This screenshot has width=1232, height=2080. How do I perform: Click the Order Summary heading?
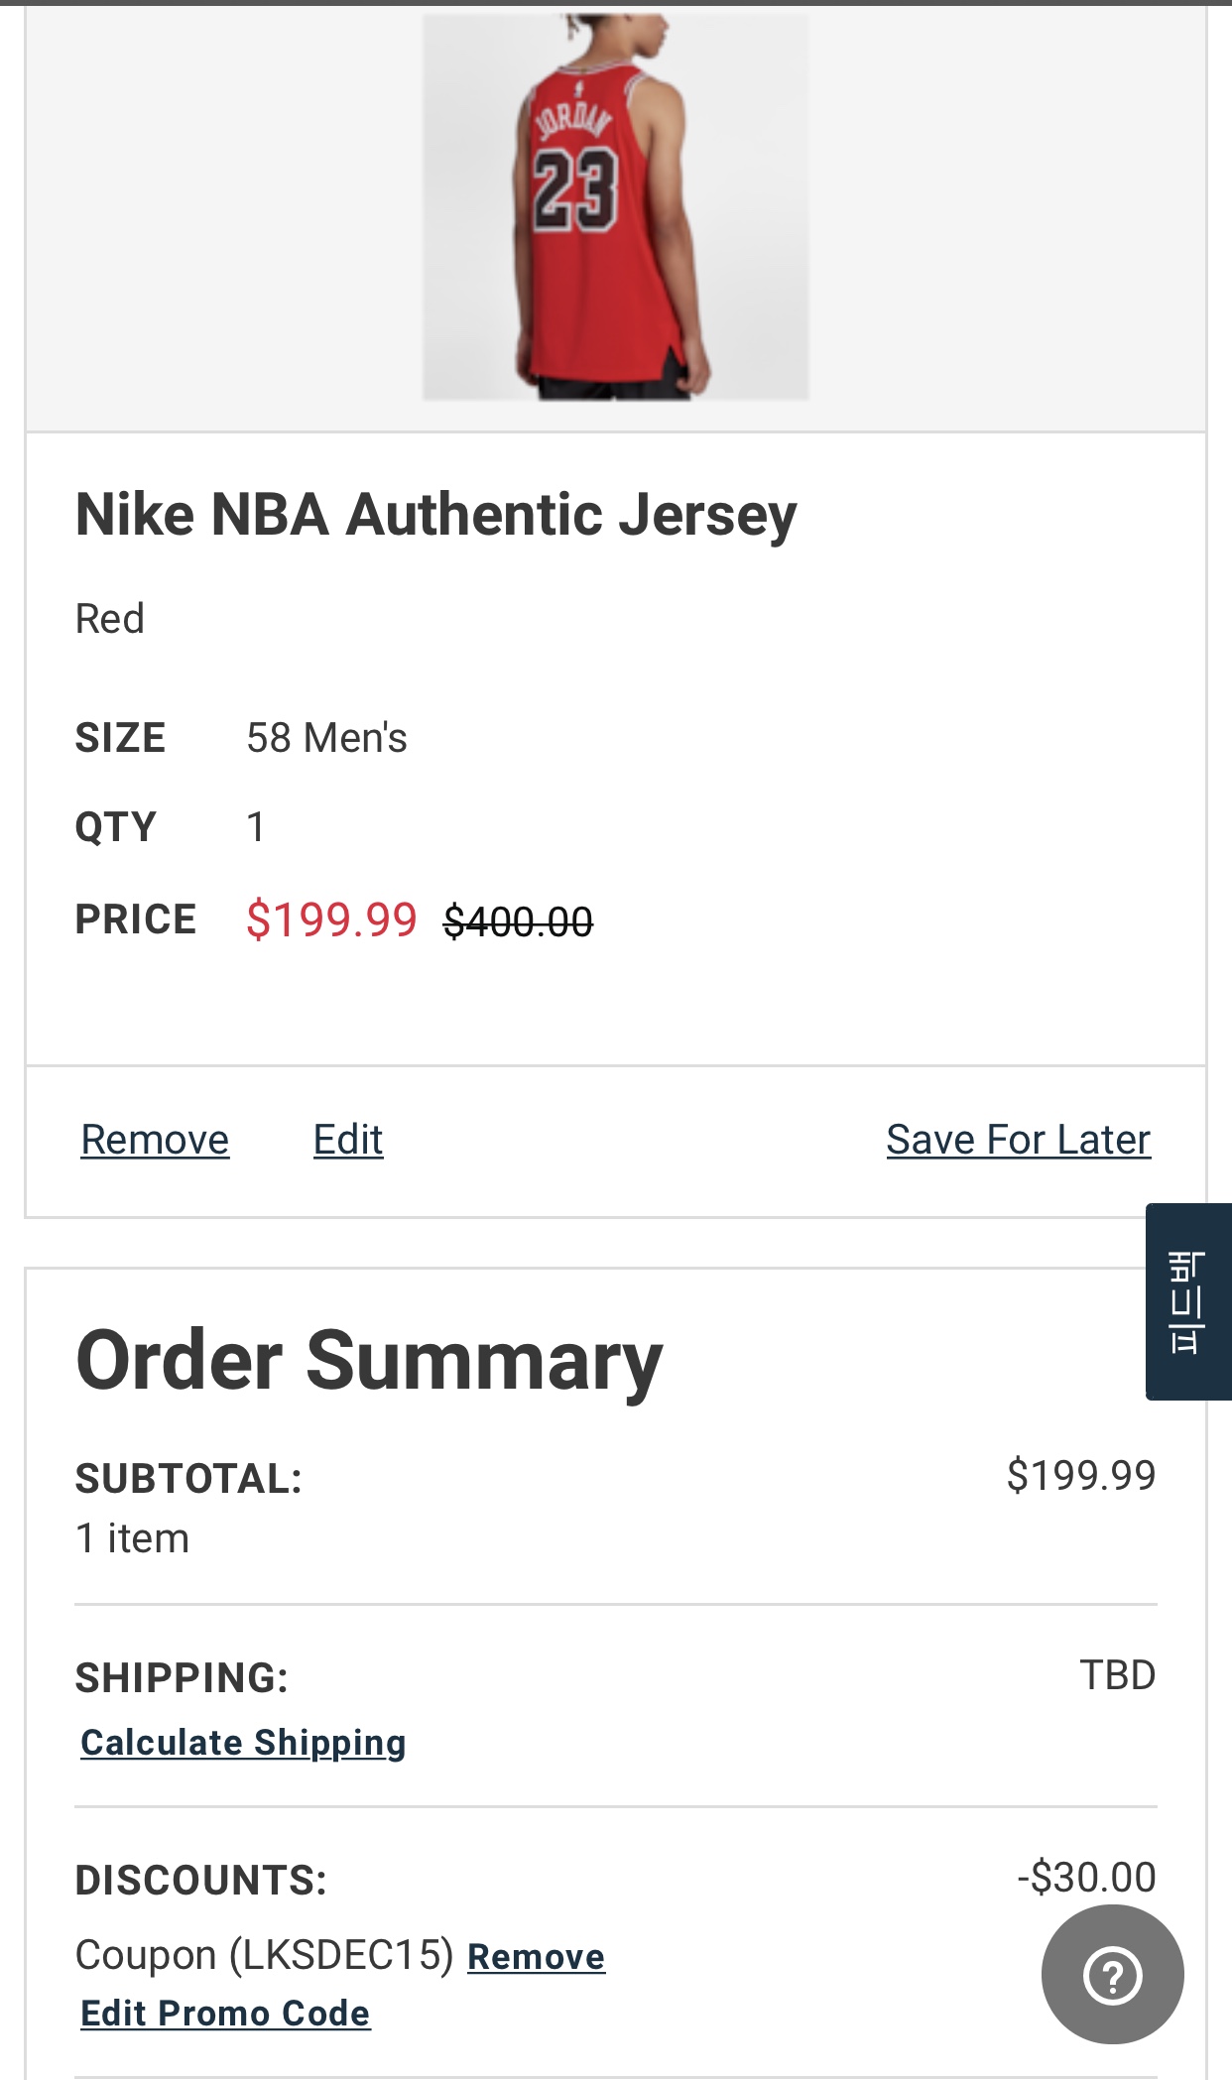pos(369,1361)
